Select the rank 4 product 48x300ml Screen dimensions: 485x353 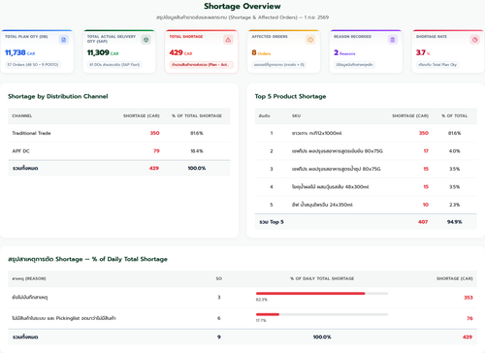point(330,187)
